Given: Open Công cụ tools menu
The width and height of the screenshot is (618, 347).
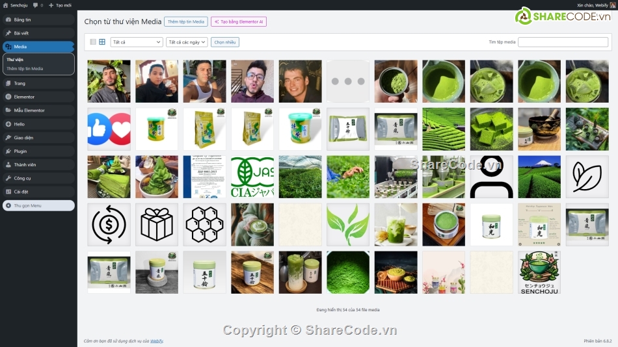Looking at the screenshot, I should 38,178.
